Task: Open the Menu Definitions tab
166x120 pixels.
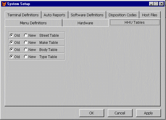Action: coord(33,23)
